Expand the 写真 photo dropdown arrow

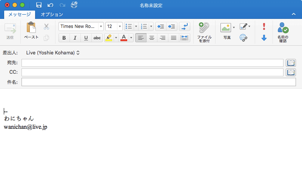pyautogui.click(x=234, y=27)
